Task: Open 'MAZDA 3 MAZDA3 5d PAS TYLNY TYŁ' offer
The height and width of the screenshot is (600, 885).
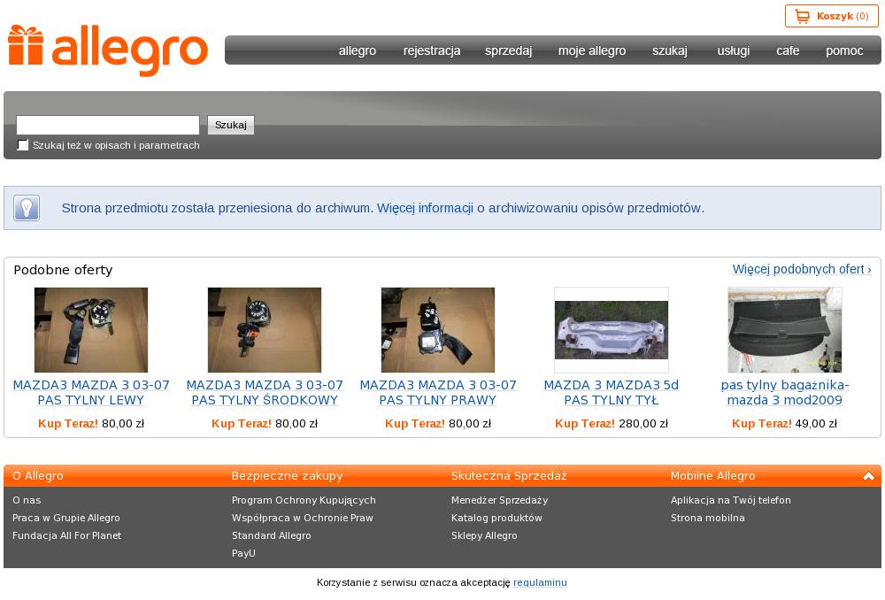Action: (x=612, y=392)
